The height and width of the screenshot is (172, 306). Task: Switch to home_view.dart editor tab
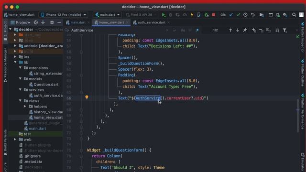click(x=111, y=22)
